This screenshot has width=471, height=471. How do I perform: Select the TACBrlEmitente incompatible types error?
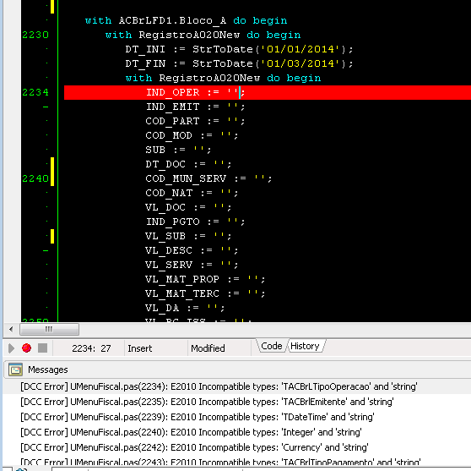(x=207, y=402)
